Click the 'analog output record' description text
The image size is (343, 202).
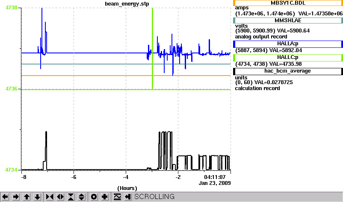(261, 37)
